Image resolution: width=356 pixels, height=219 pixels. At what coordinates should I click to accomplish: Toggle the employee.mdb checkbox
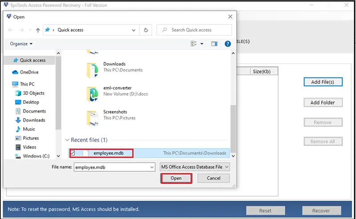click(73, 153)
